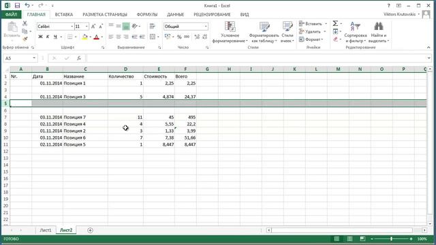Screen dimensions: 436x245
Task: Open Сортировка и фильтр menu
Action: [x=356, y=32]
